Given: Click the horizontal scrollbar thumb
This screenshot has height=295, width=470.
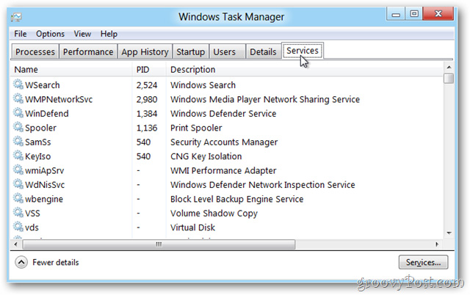Looking at the screenshot, I should [159, 244].
